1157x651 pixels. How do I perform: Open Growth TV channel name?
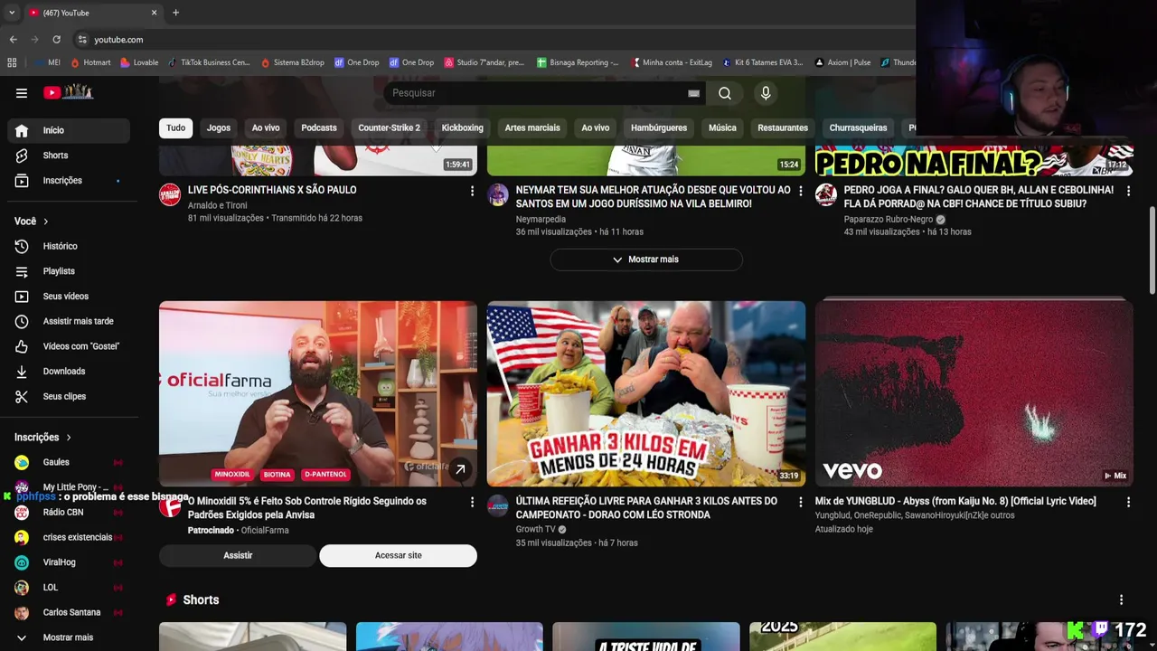(x=535, y=529)
